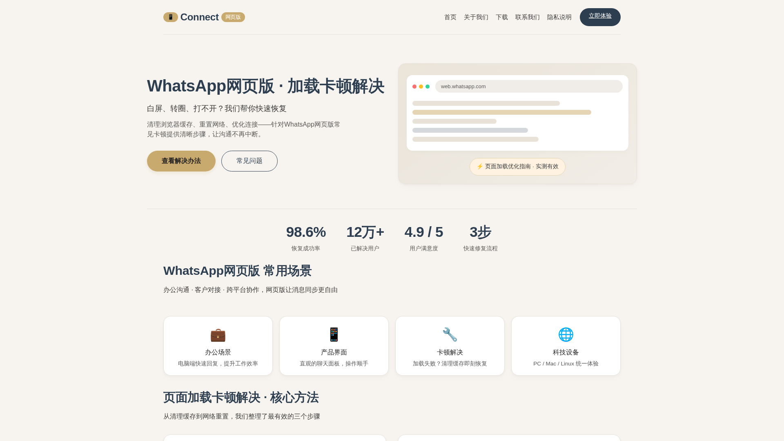Click the 查看解决办法 button

pyautogui.click(x=181, y=161)
